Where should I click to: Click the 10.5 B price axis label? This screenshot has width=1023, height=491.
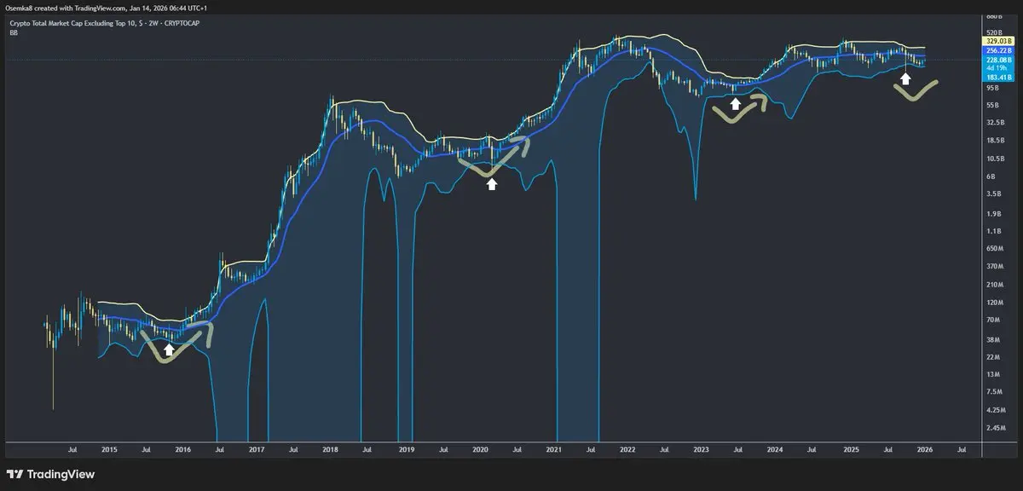click(994, 159)
